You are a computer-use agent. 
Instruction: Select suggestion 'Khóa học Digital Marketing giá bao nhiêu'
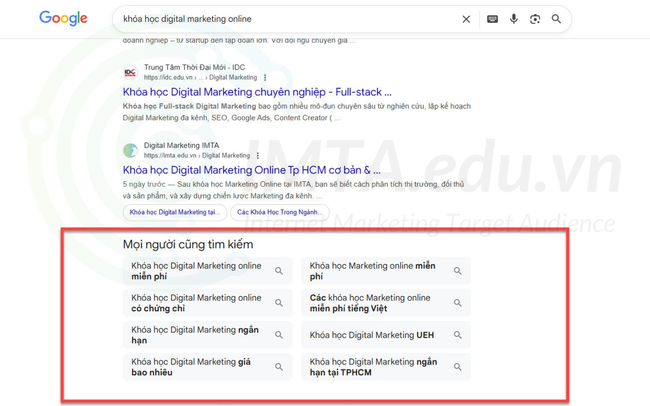coord(208,367)
